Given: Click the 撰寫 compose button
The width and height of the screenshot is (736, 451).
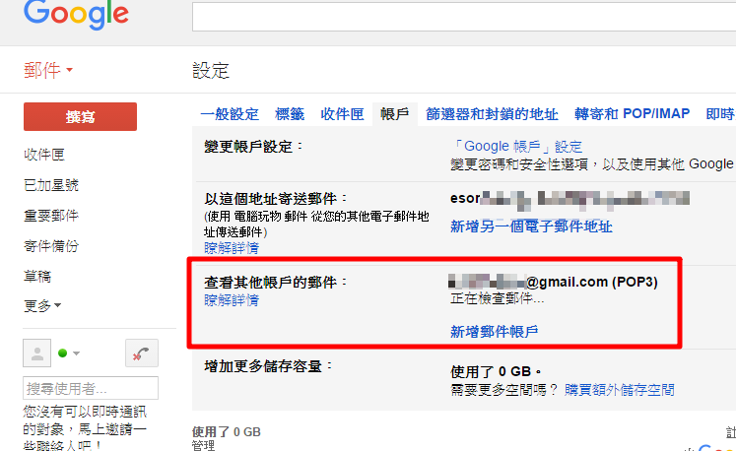Looking at the screenshot, I should tap(80, 116).
